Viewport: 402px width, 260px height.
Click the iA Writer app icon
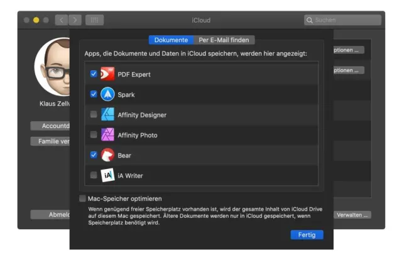(107, 175)
